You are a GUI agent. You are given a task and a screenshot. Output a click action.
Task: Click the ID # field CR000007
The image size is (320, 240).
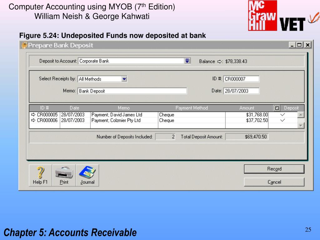click(241, 79)
